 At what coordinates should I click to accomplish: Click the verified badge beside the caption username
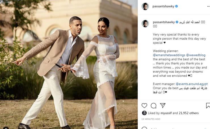tap(177, 22)
